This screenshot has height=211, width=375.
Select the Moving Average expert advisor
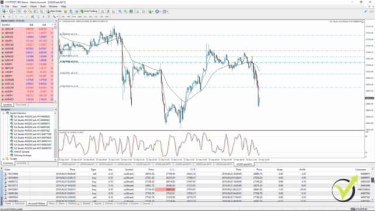pos(22,155)
